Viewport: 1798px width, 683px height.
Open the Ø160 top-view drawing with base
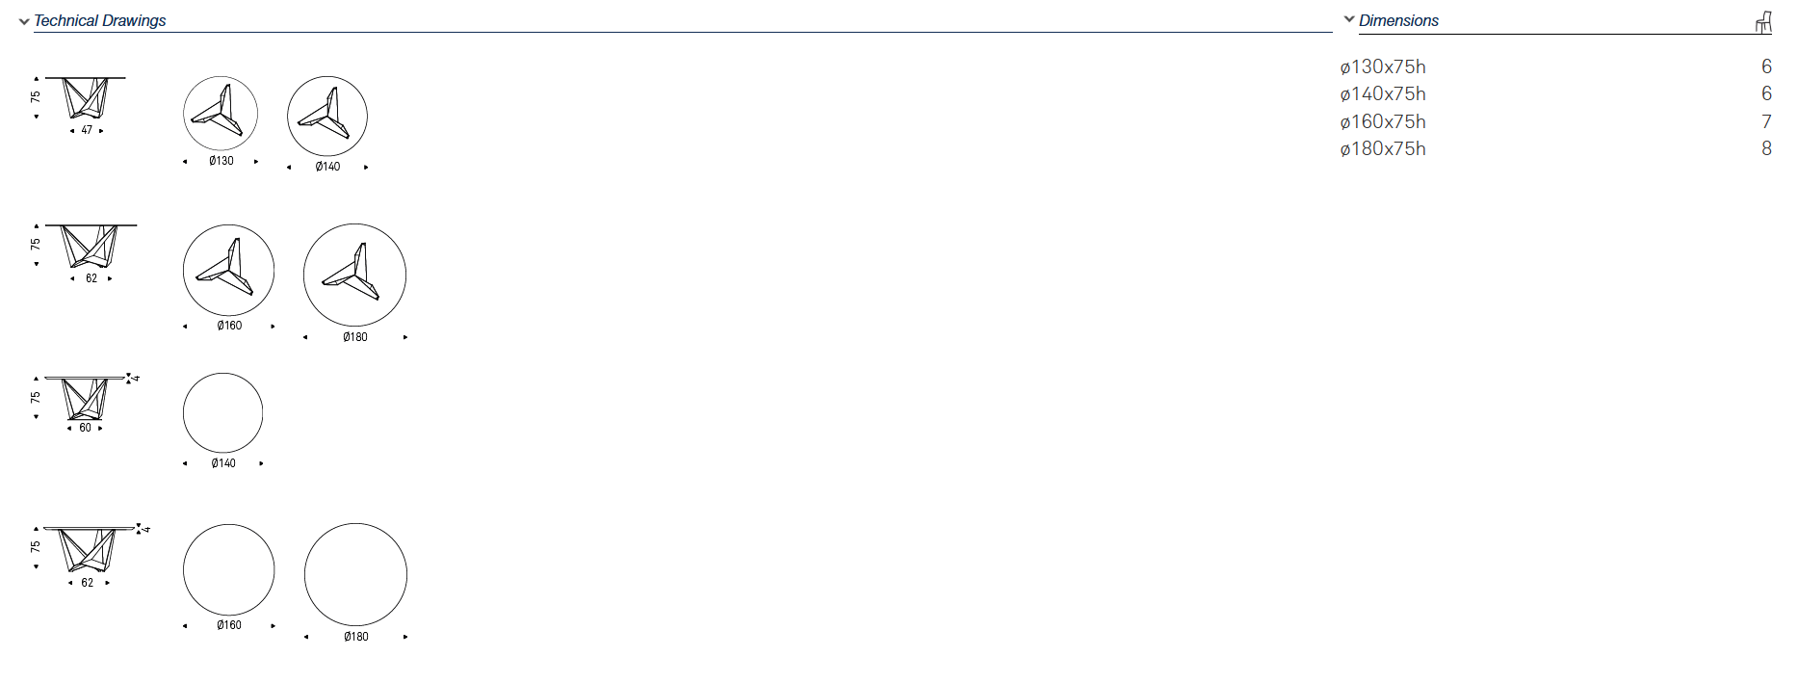228,271
